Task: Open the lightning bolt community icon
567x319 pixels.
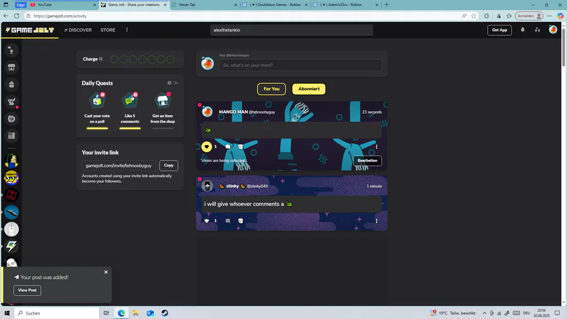Action: coord(11,246)
